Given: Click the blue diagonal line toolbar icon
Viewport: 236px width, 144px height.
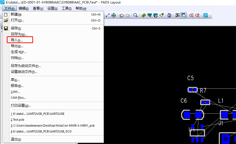Looking at the screenshot, I should pos(108,16).
